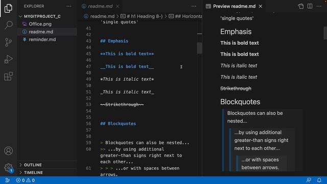Image resolution: width=327 pixels, height=184 pixels.
Task: Click '**This is bold text**' source line
Action: tap(127, 54)
